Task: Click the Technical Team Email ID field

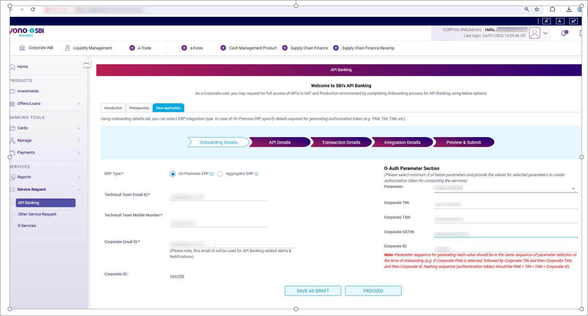Action: point(219,196)
